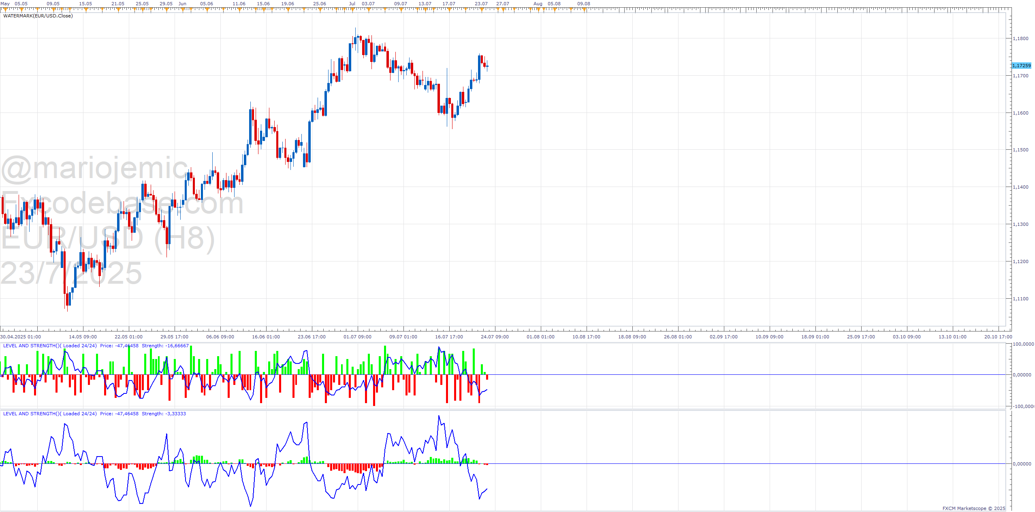Click the 02.09 17:00 time label
The height and width of the screenshot is (512, 1035).
coord(723,337)
